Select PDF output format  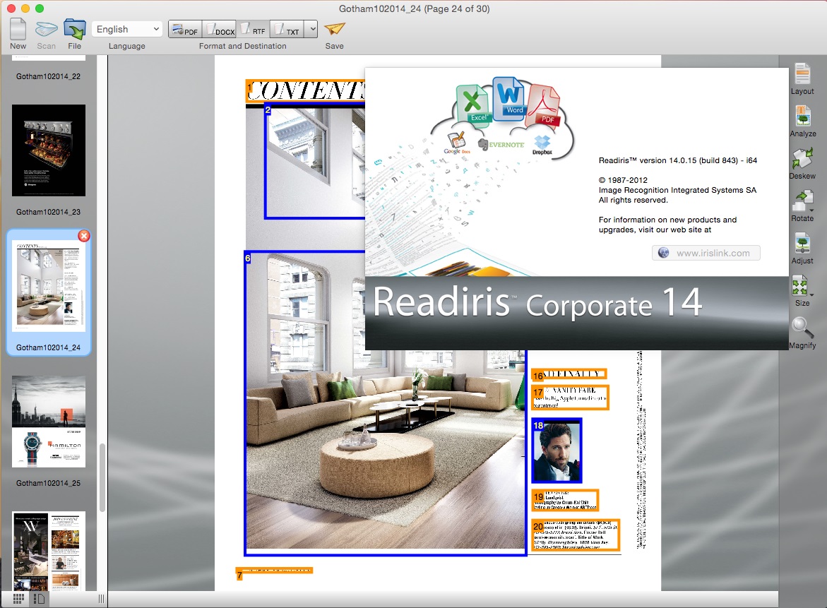click(185, 29)
